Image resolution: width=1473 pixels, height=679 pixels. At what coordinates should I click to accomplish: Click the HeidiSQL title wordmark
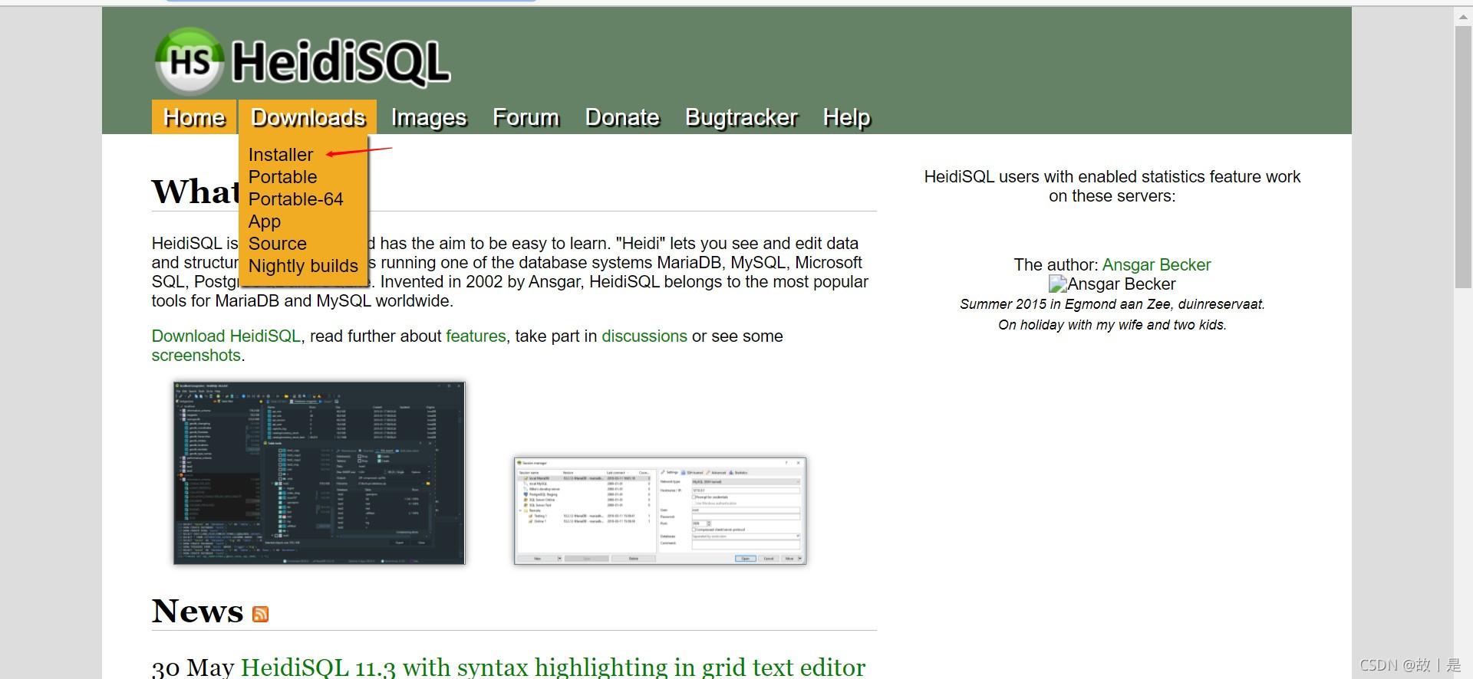tap(341, 62)
